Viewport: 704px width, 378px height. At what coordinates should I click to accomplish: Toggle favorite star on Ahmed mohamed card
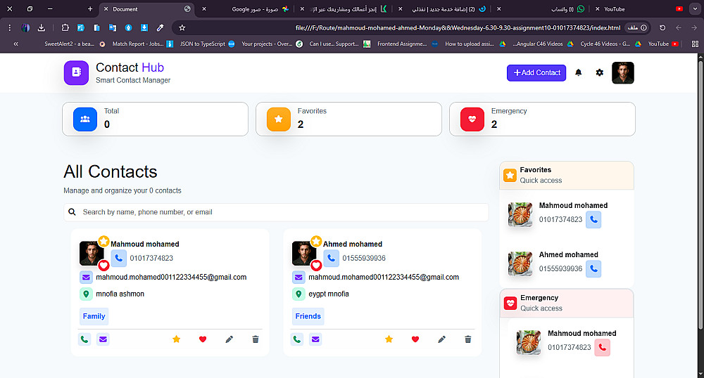(x=389, y=339)
